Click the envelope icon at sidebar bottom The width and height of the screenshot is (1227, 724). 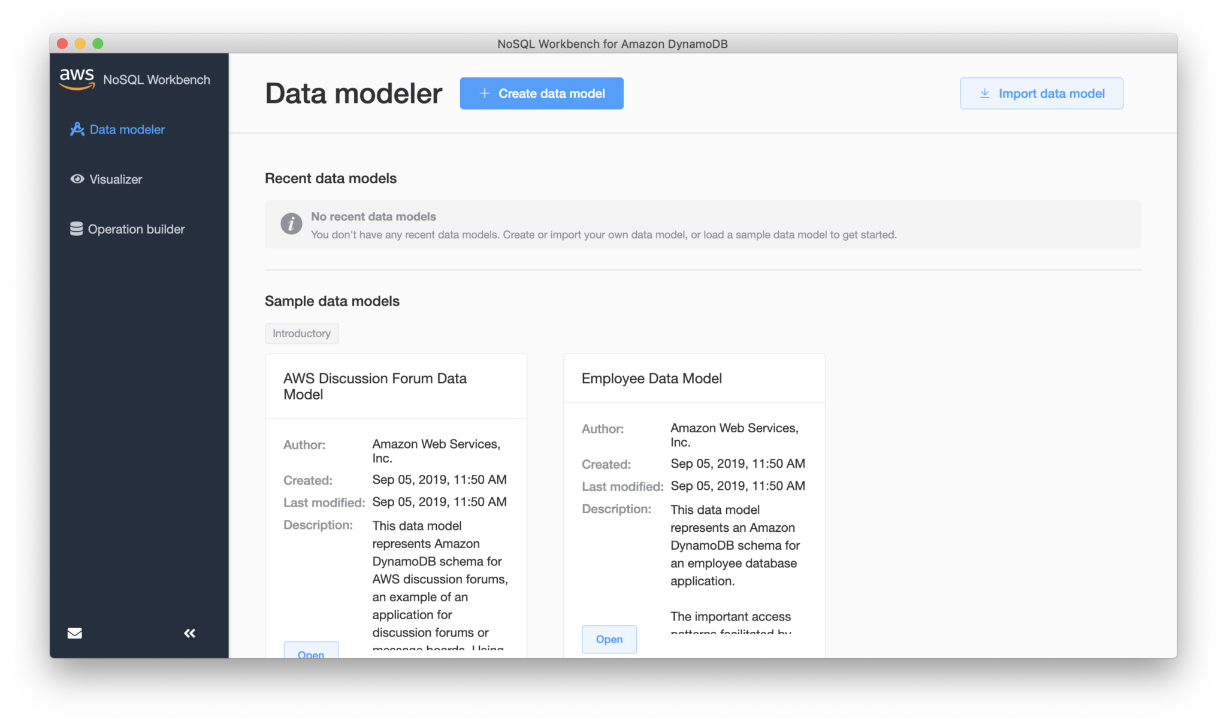coord(74,633)
